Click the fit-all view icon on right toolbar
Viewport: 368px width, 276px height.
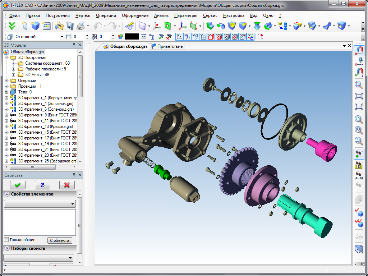(x=359, y=96)
